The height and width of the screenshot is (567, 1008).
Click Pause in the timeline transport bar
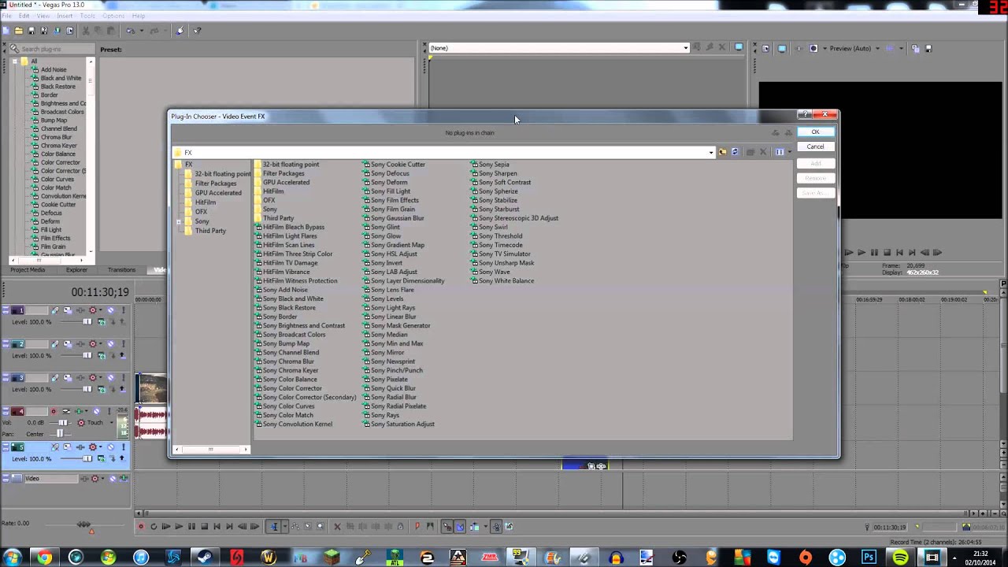pos(191,527)
